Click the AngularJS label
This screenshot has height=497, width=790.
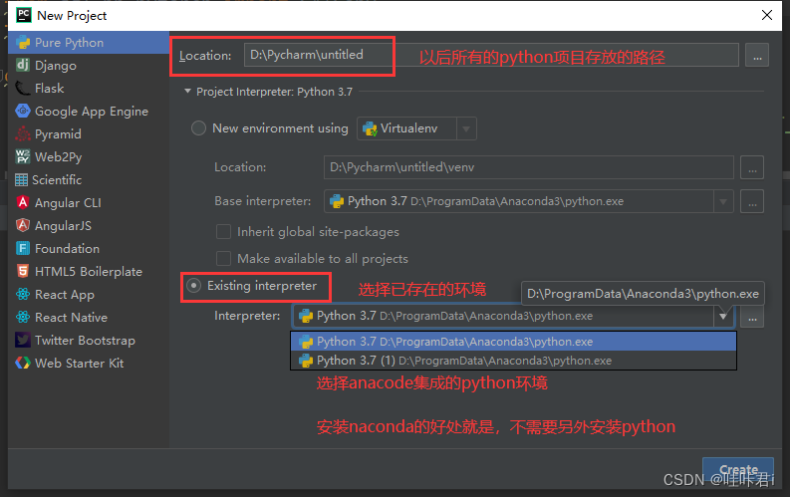click(63, 225)
